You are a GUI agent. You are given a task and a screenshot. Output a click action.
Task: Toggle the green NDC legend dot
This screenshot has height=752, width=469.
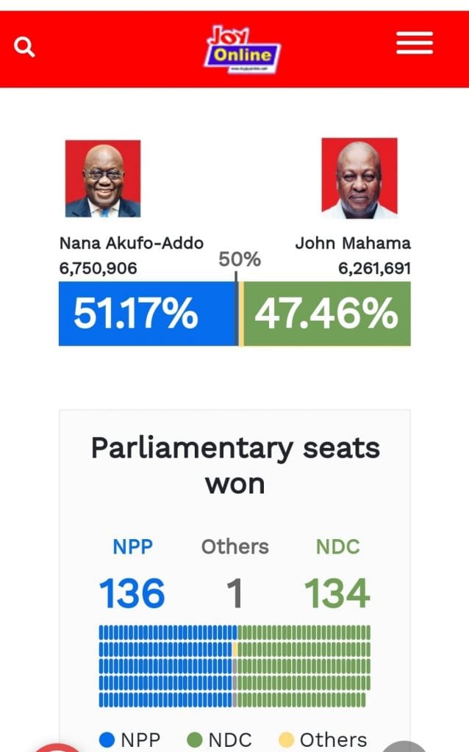click(x=194, y=740)
